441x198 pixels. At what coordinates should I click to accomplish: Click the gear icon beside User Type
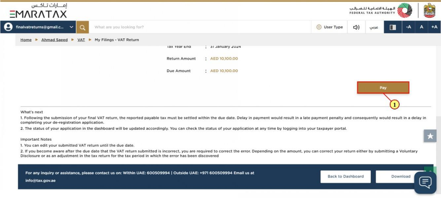click(319, 27)
